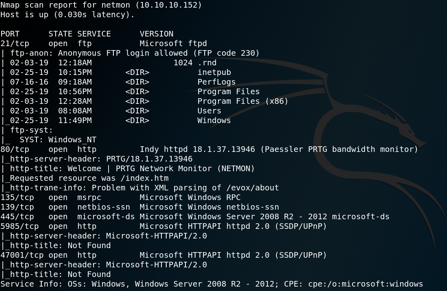Screen dimensions: 447x291
Task: Click the Program Files (x86) entry
Action: (243, 101)
